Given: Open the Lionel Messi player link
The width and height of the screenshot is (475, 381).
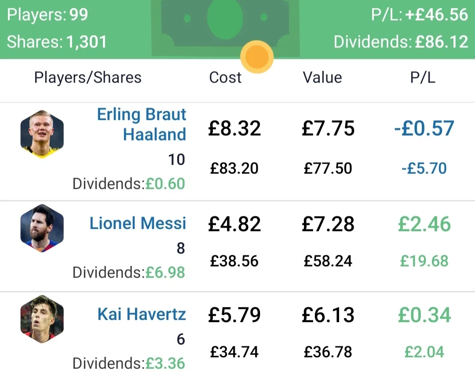Looking at the screenshot, I should 138,223.
